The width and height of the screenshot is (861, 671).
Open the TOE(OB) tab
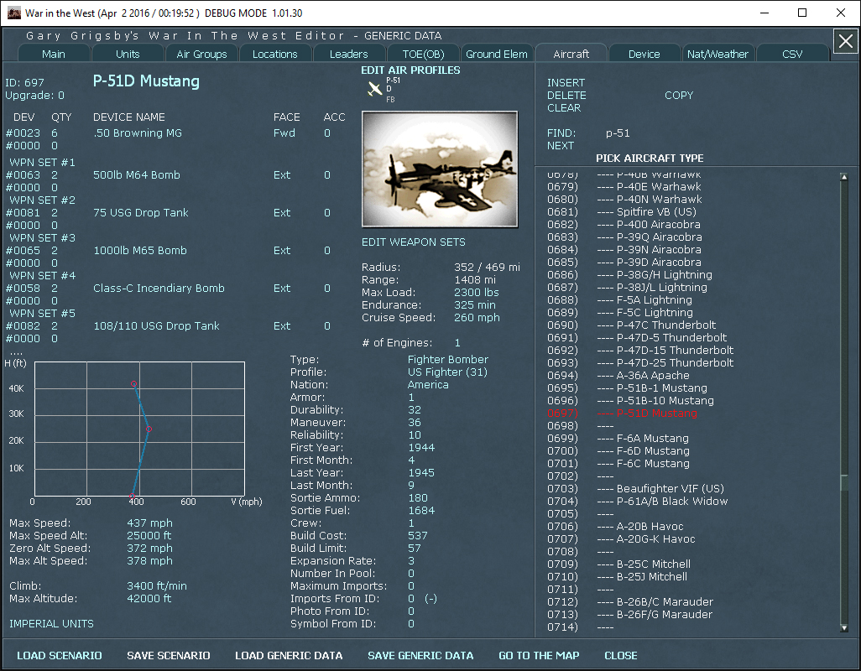point(423,53)
